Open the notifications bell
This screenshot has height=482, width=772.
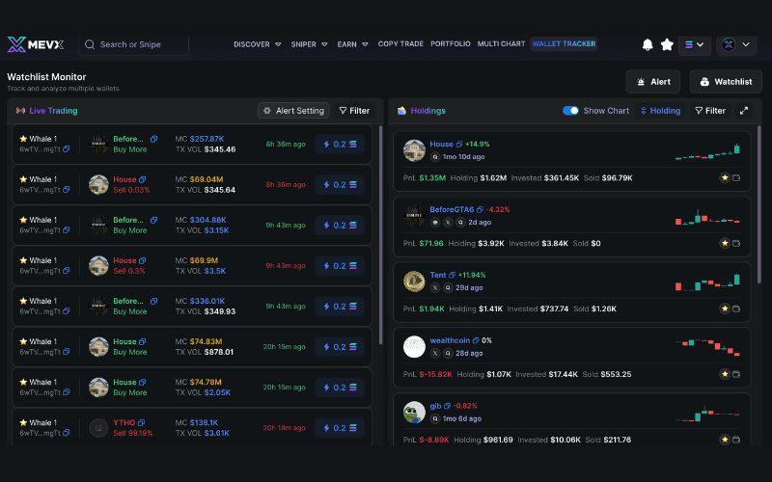(648, 44)
